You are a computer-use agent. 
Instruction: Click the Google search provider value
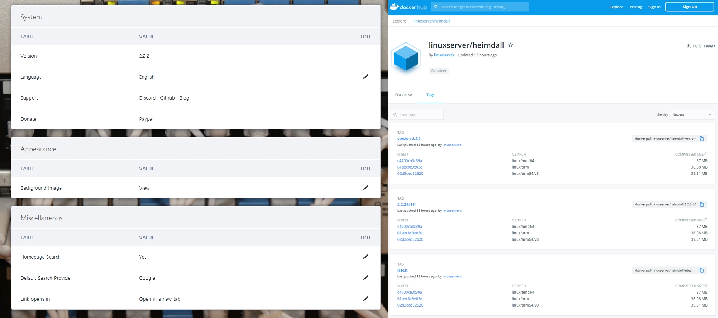[147, 278]
